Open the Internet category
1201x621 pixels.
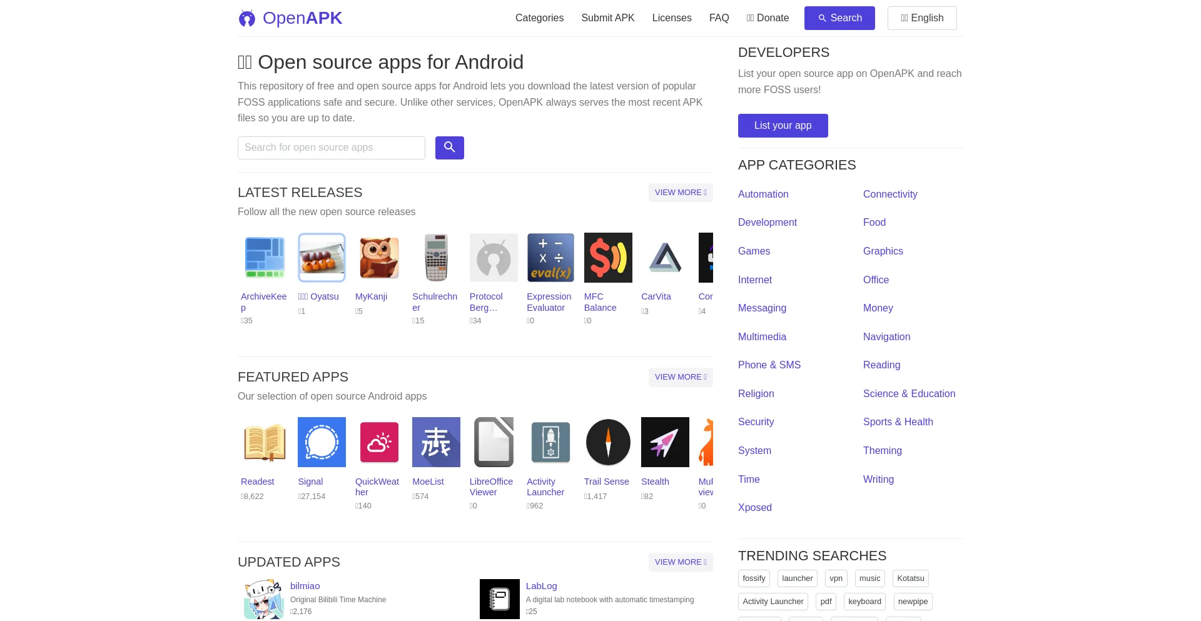point(755,280)
